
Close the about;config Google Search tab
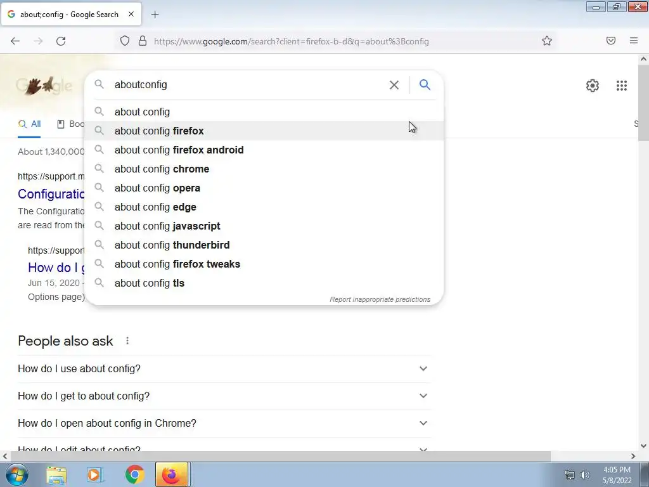[131, 14]
